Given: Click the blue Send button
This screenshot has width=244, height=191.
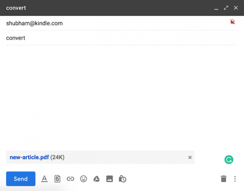Looking at the screenshot, I should point(21,179).
